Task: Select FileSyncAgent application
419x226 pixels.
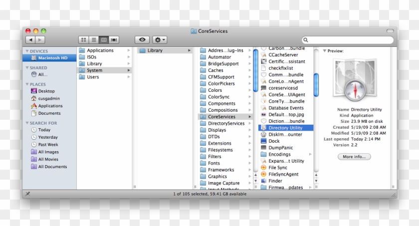Action: point(286,174)
